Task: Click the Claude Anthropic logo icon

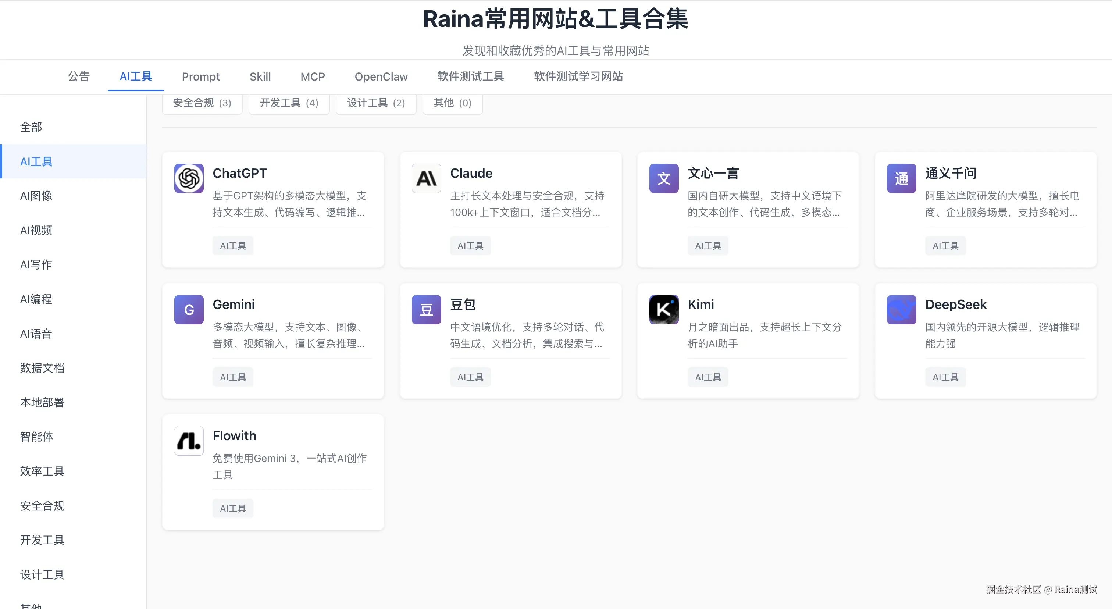Action: click(426, 178)
